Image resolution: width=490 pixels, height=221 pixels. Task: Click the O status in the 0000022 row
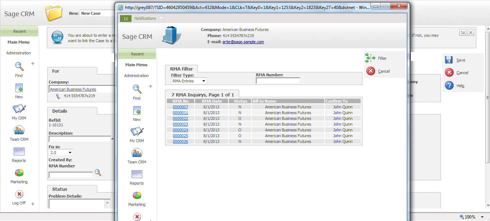[240, 118]
